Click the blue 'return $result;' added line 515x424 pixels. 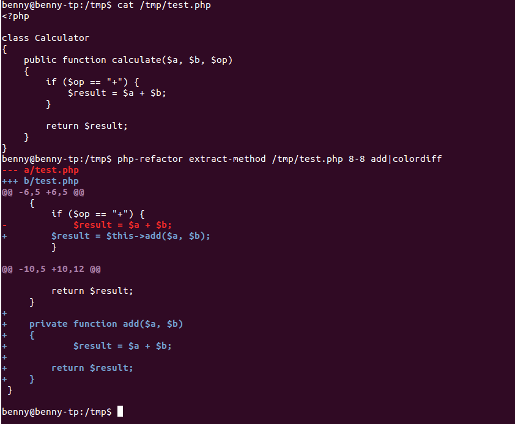(x=92, y=368)
